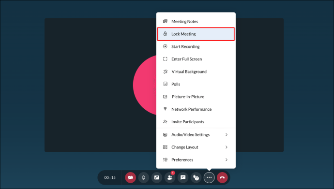Screen dimensions: 334x189
Task: Expand the Audio/Video Settings submenu arrow
Action: click(227, 134)
